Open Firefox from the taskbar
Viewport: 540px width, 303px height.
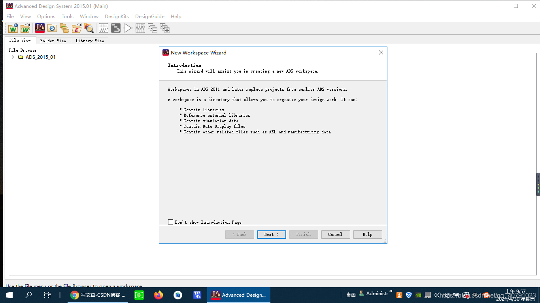coord(159,295)
